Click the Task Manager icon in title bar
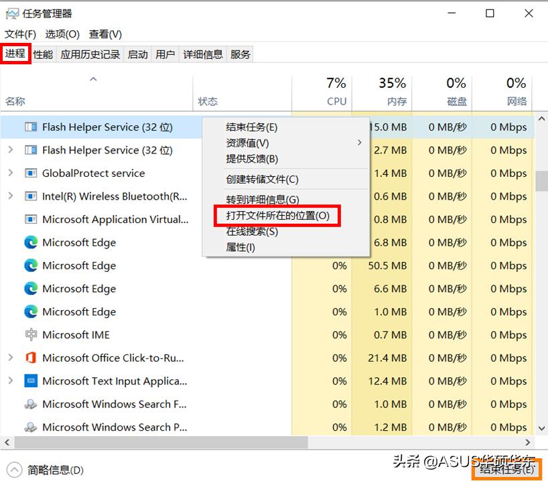548x481 pixels. tap(13, 12)
